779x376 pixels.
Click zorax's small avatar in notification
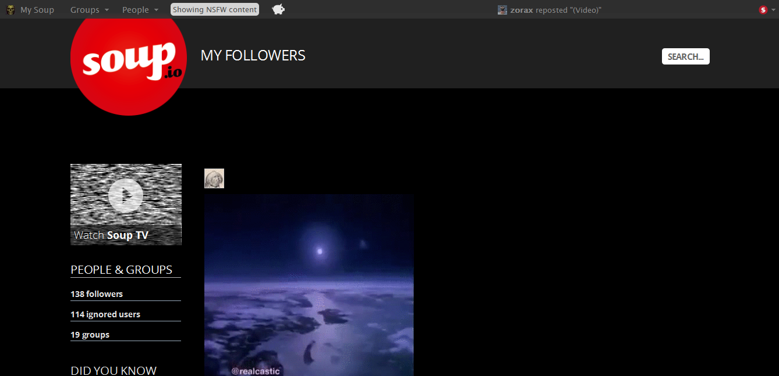pyautogui.click(x=502, y=10)
